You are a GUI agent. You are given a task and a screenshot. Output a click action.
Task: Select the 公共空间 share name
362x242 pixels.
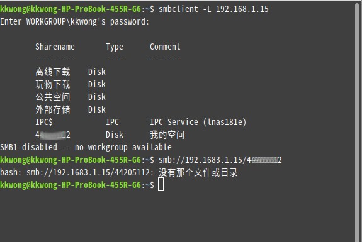(x=53, y=97)
